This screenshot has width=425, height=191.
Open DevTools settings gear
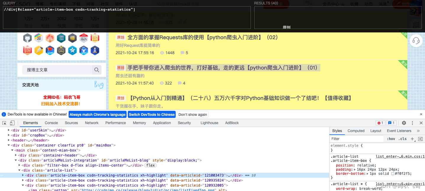tap(404, 123)
